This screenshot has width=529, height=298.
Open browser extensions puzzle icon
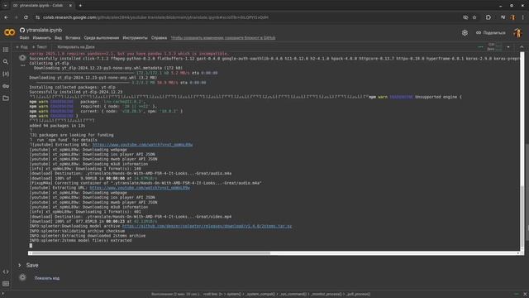tap(488, 17)
